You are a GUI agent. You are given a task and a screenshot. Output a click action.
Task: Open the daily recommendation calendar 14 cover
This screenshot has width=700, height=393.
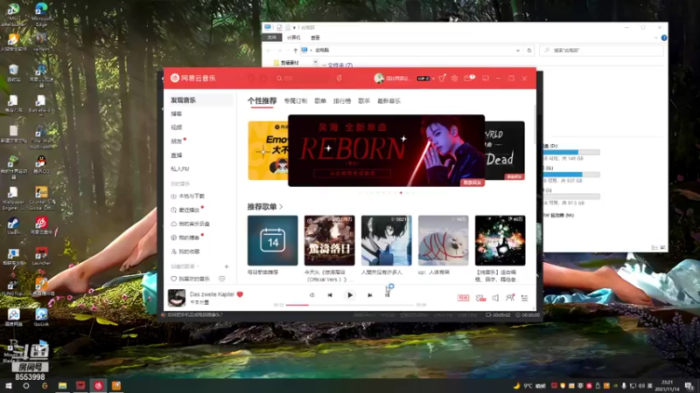[x=273, y=241]
